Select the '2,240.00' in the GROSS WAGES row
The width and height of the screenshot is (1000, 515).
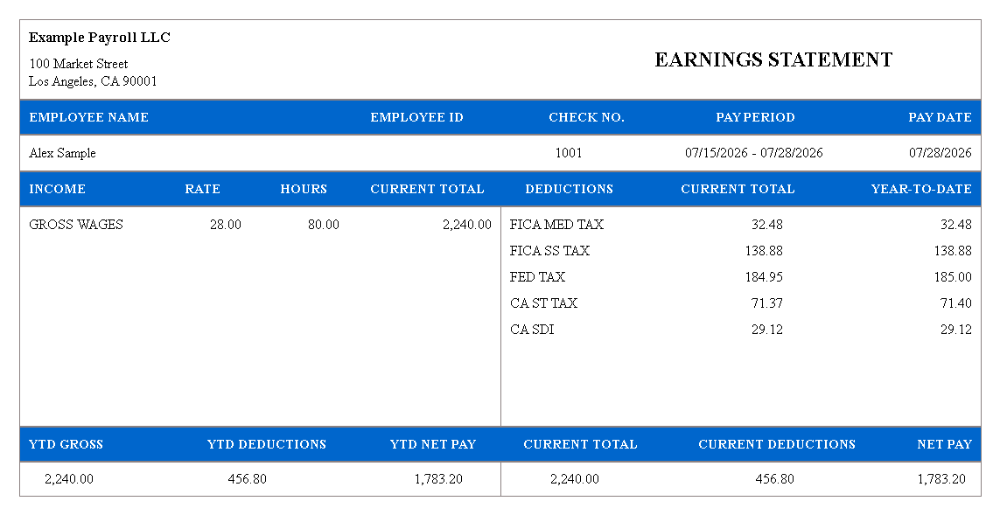click(467, 225)
